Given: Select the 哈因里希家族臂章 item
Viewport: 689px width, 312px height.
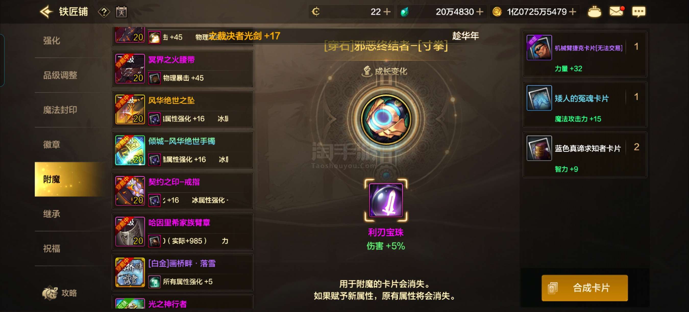Looking at the screenshot, I should tap(183, 232).
